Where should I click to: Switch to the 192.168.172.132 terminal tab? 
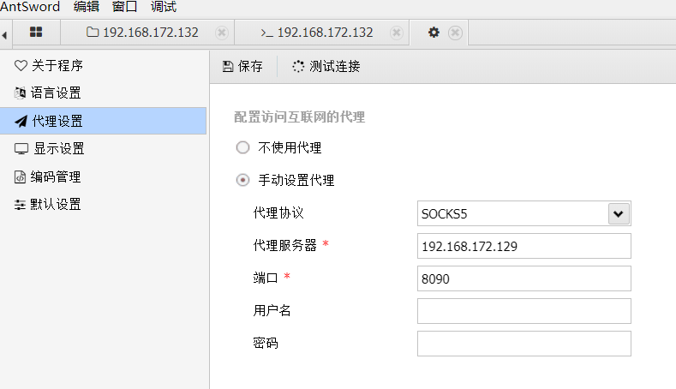317,33
